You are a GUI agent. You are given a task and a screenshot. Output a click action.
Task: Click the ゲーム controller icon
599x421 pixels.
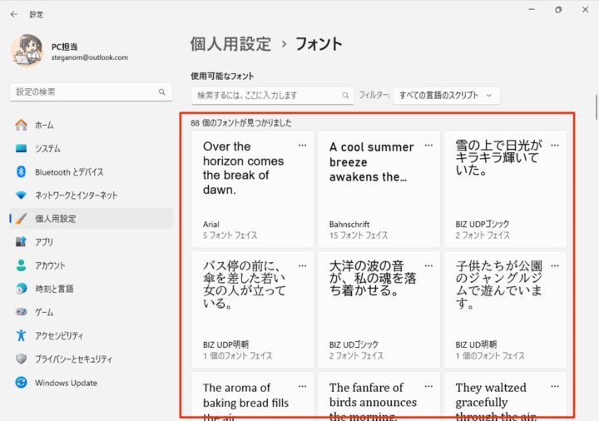coord(21,312)
